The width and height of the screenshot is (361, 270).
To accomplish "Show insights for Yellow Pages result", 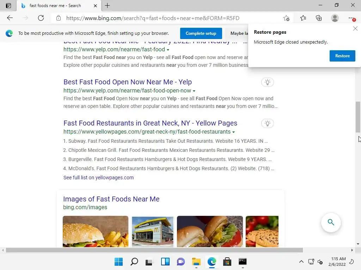I will click(x=267, y=123).
